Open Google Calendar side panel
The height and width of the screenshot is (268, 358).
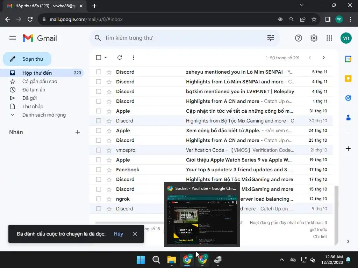tap(348, 59)
